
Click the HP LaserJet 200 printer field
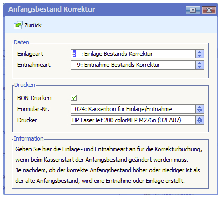[133, 120]
